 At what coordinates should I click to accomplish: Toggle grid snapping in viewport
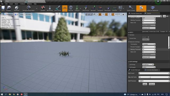[100, 14]
